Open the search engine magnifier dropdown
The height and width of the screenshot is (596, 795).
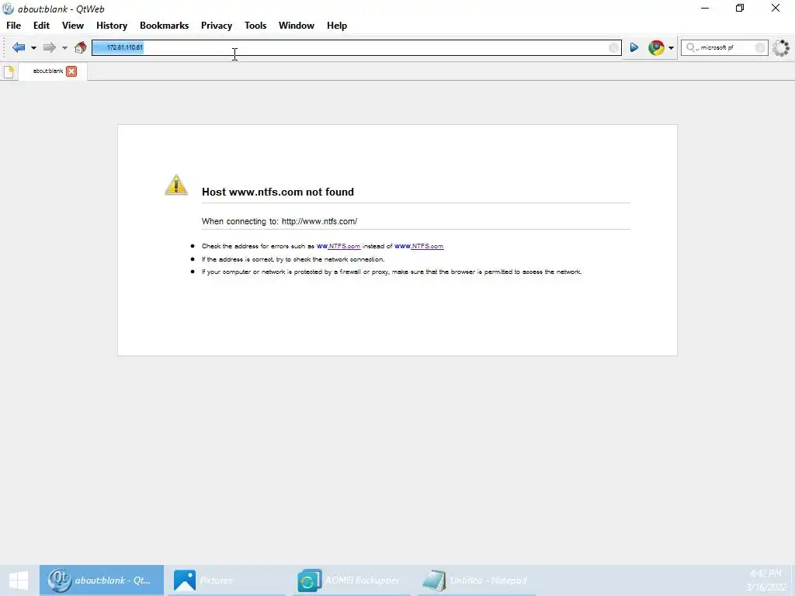tap(692, 47)
